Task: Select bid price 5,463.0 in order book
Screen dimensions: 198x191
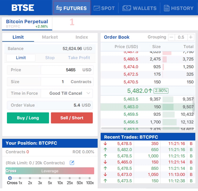Action: pos(131,107)
